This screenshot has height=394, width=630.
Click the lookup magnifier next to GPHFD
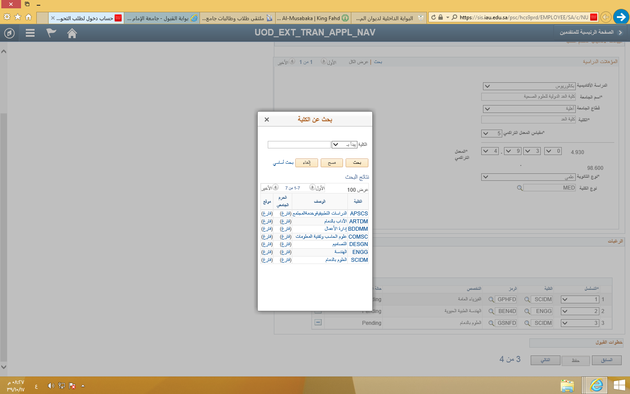pyautogui.click(x=491, y=299)
